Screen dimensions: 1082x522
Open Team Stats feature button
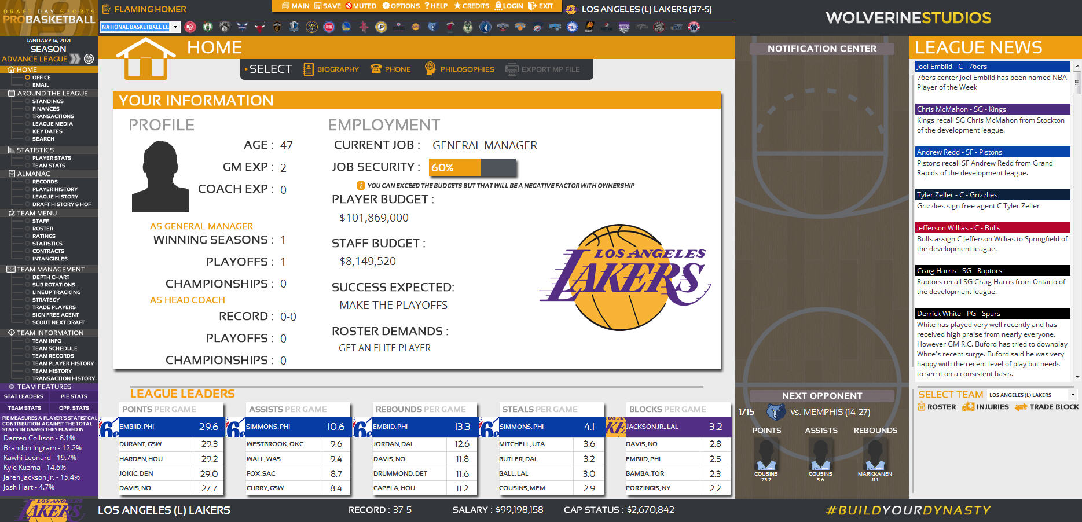24,408
